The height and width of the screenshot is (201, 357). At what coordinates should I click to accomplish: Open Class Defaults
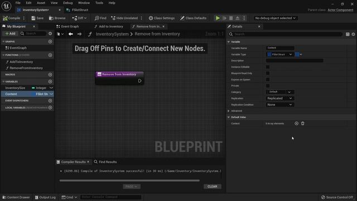point(194,18)
